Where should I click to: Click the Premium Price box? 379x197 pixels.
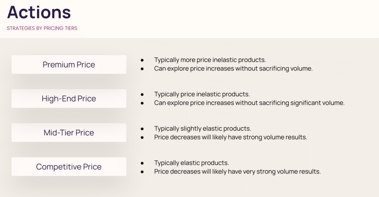point(69,65)
